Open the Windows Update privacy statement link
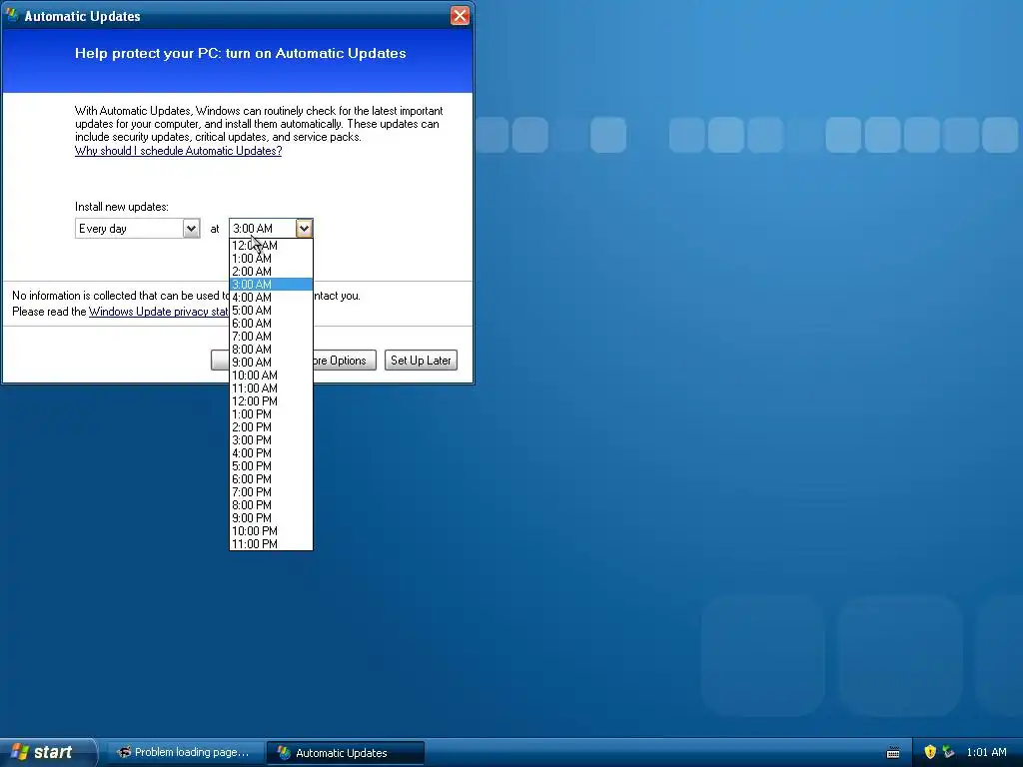Screen dimensions: 1023x767 pos(159,312)
